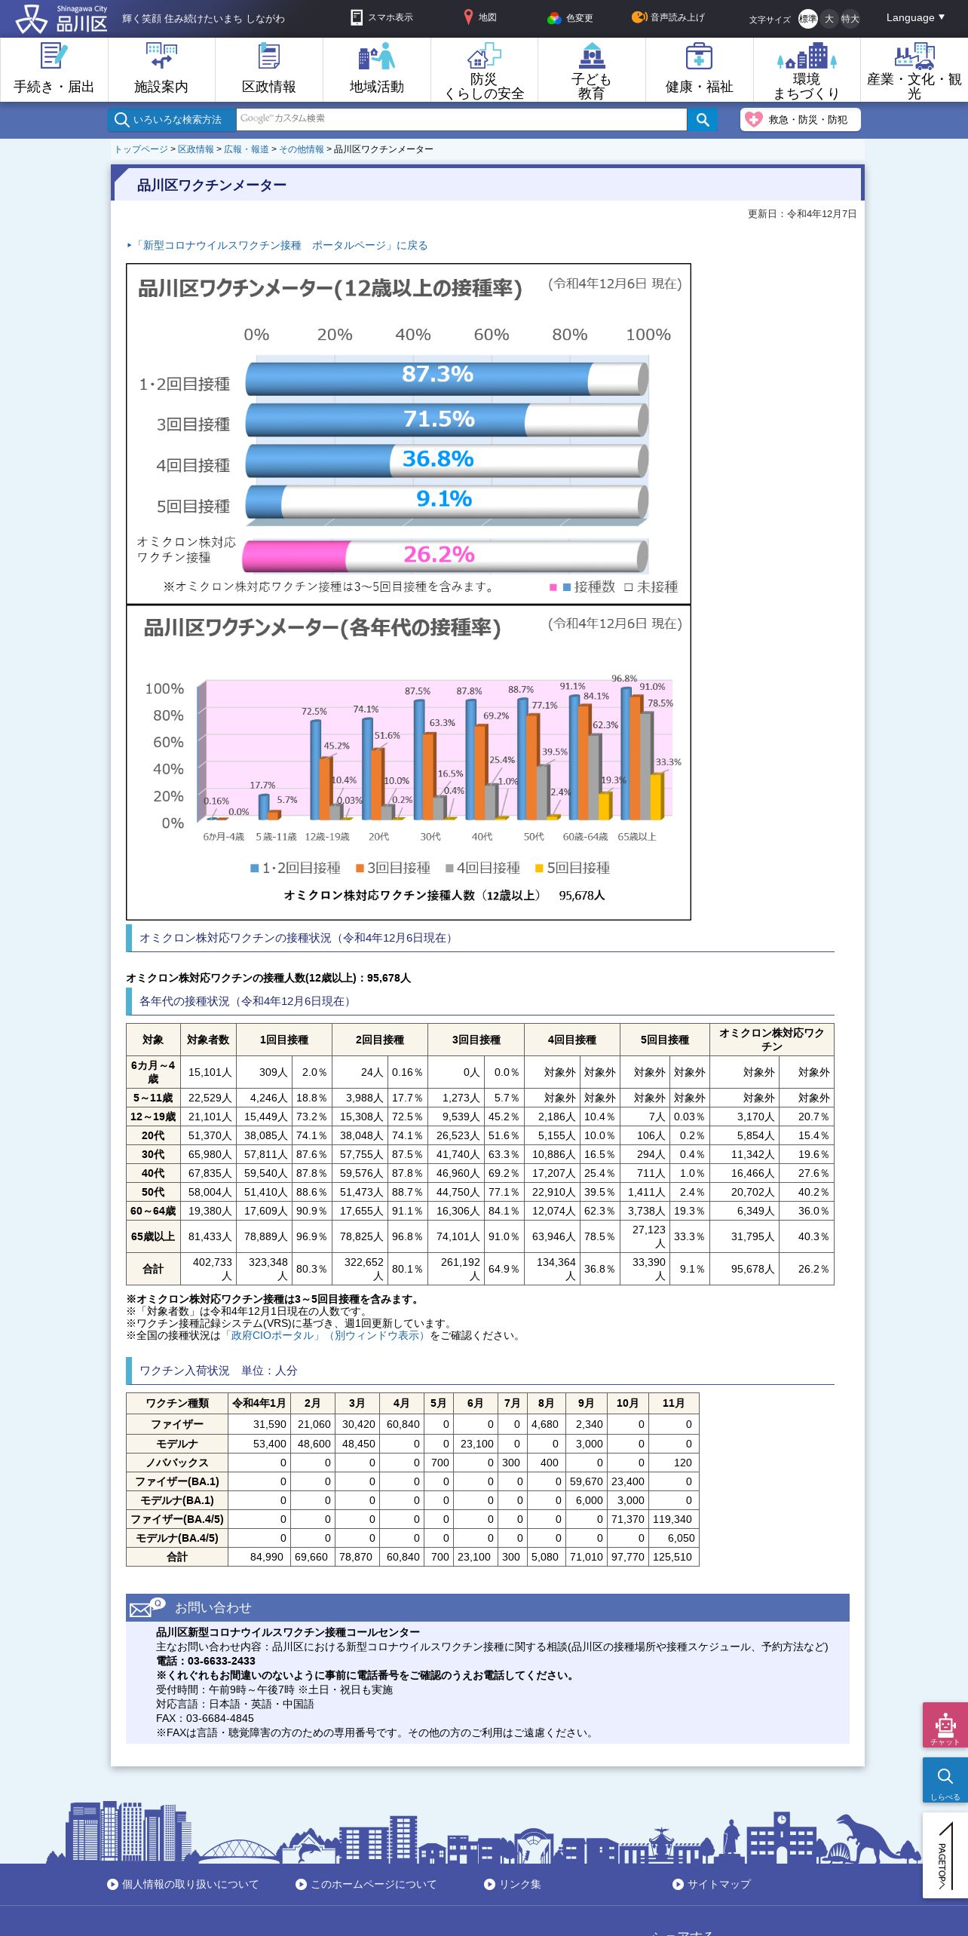This screenshot has height=1936, width=968.
Task: Open the 子ども 教育 menu
Action: [592, 69]
